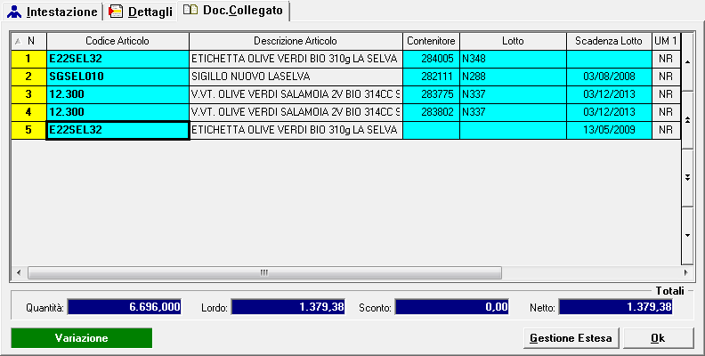Click article code E22SEL32 in row 5
This screenshot has height=356, width=705.
(x=117, y=130)
